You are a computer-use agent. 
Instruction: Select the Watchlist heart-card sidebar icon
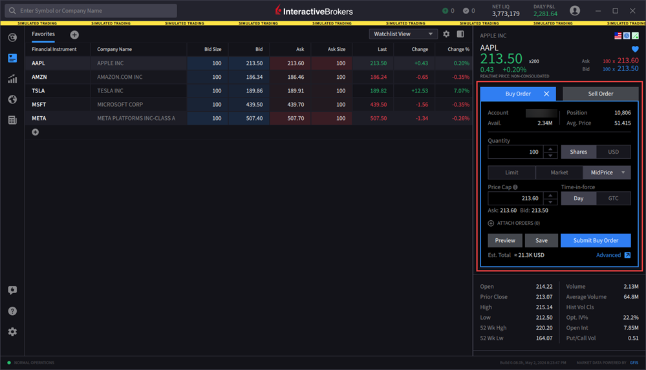(x=12, y=58)
